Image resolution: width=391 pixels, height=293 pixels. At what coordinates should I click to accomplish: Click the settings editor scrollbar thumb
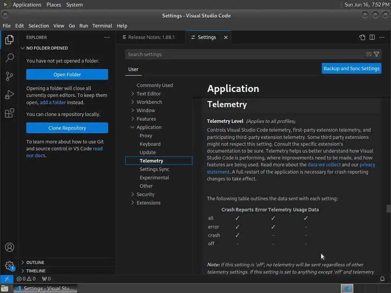point(388,209)
